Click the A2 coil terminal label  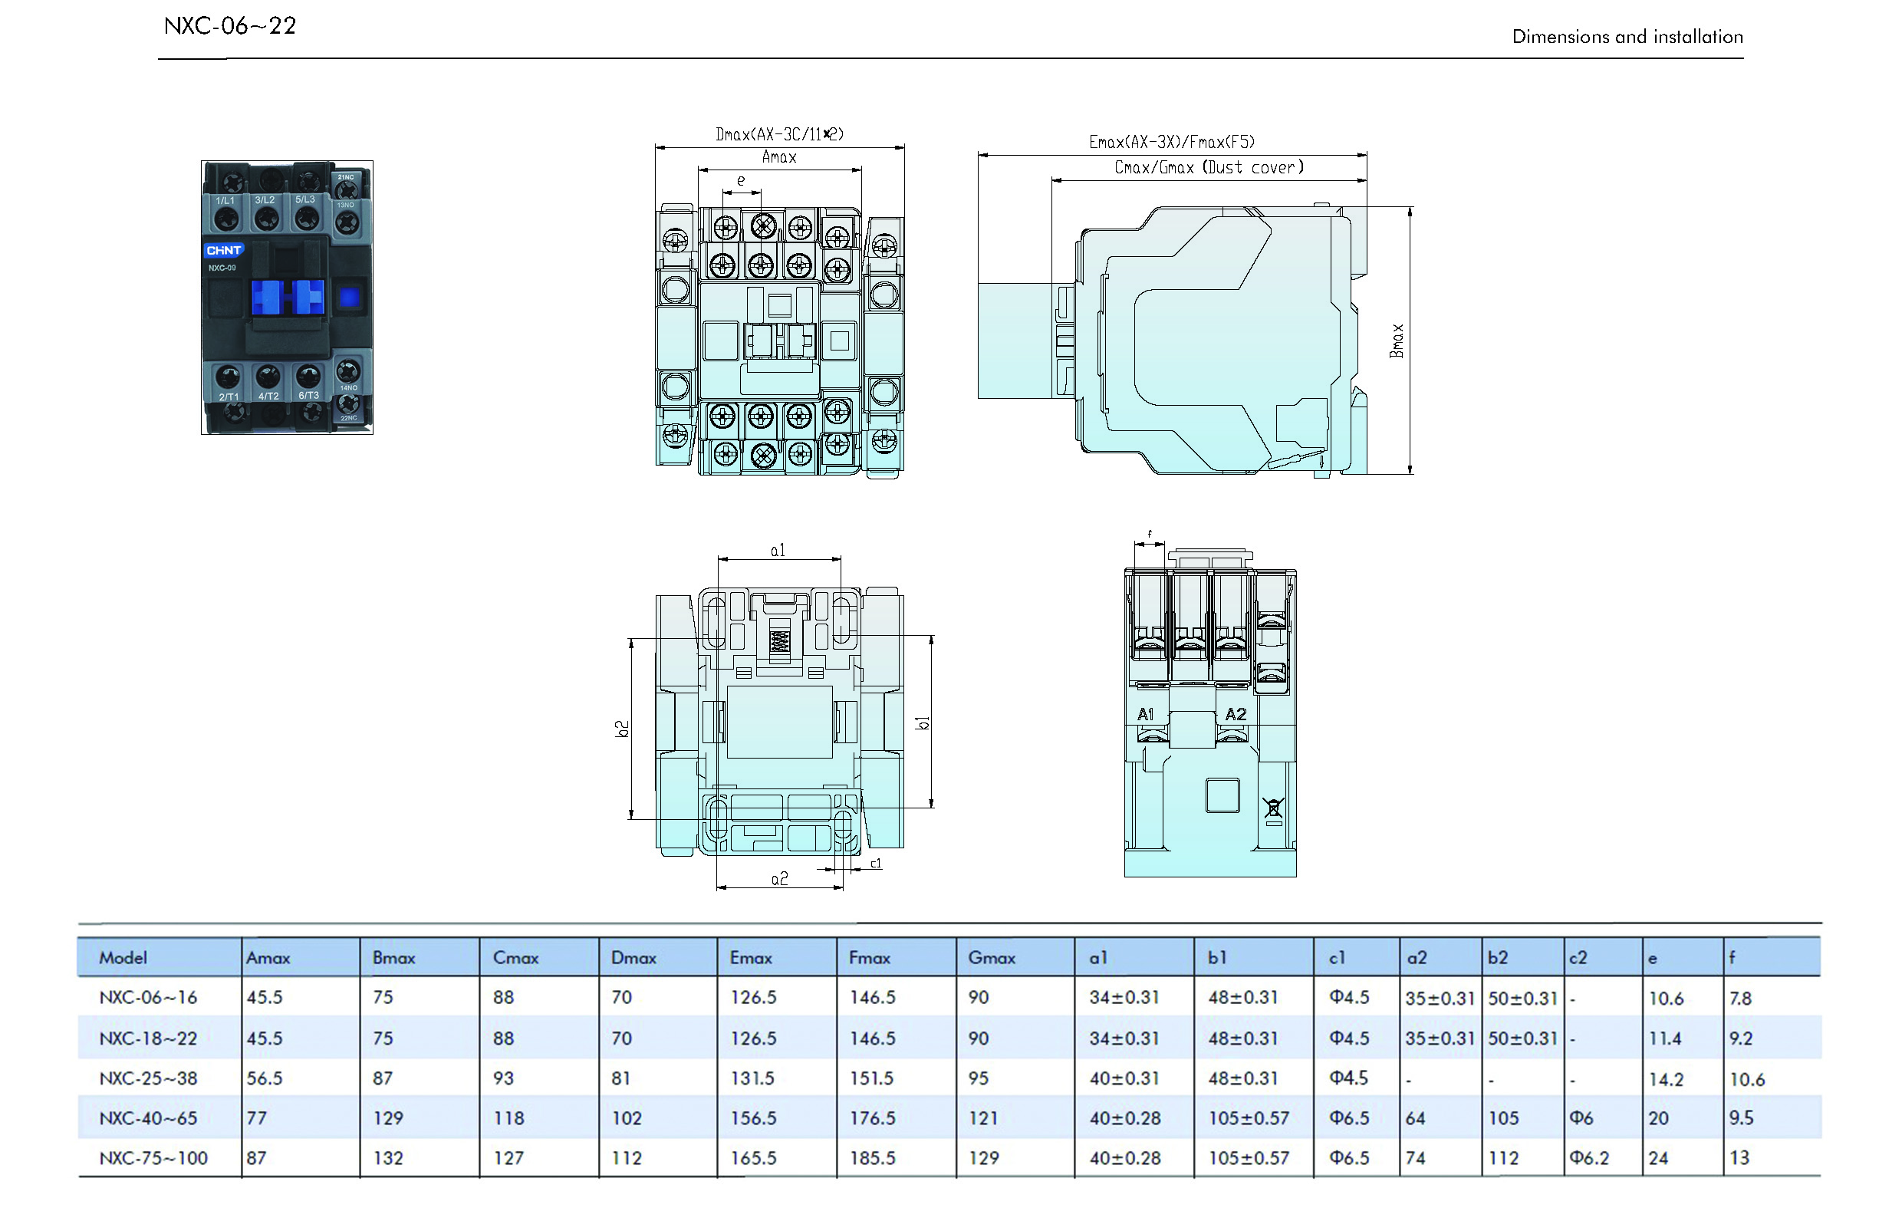tap(1236, 714)
